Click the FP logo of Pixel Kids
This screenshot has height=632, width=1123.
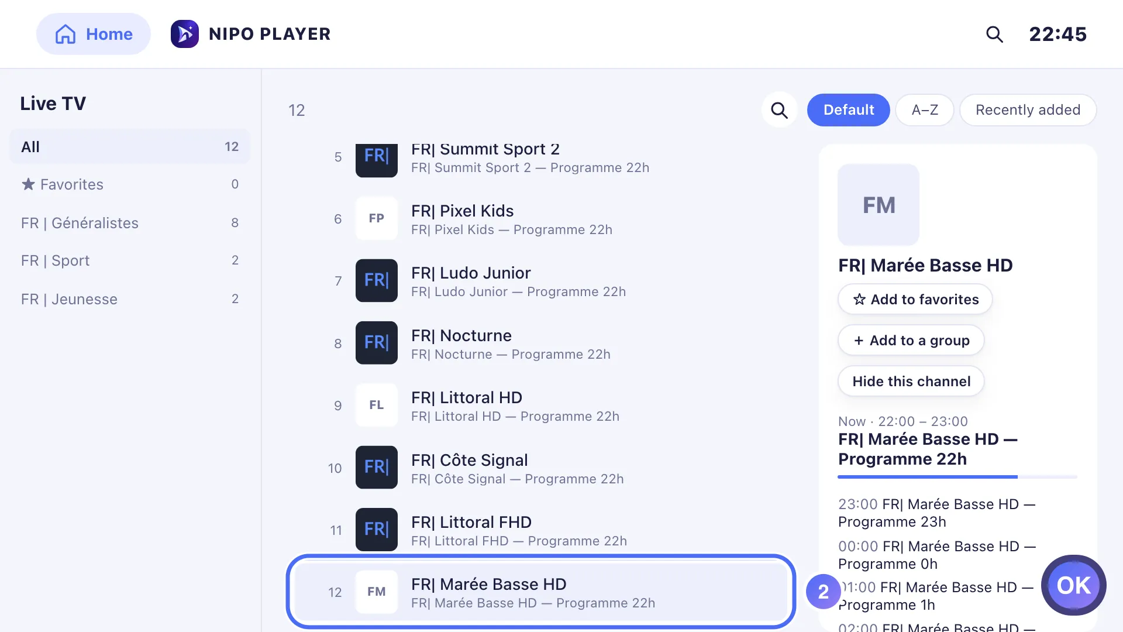pos(377,218)
